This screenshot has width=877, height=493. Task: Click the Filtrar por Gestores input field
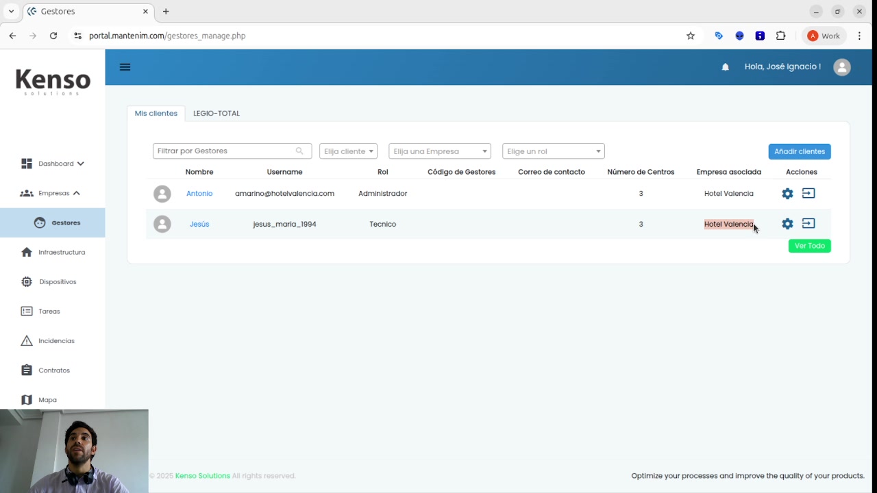pos(225,151)
